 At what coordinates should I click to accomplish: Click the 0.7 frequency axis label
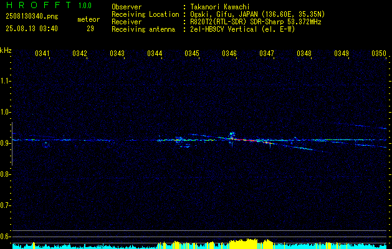pyautogui.click(x=5, y=205)
